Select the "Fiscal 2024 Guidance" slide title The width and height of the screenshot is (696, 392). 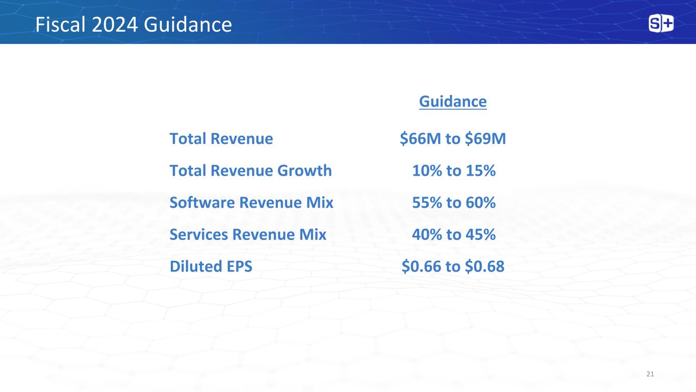point(133,24)
